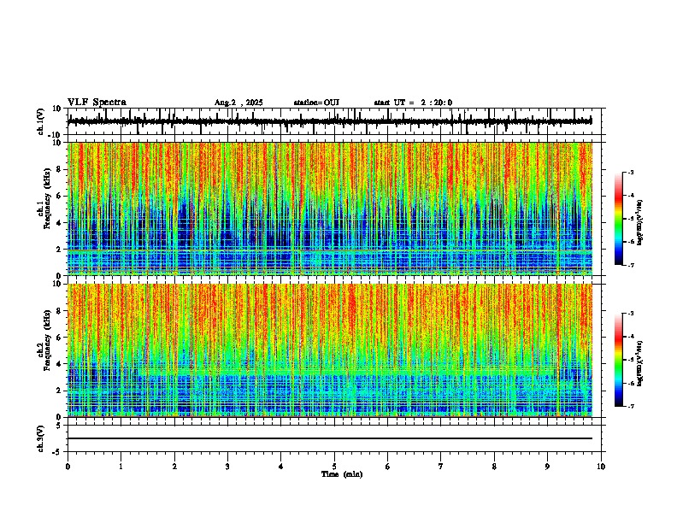Click the ch.1 (V) waveform trace
The width and height of the screenshot is (677, 523).
pos(329,121)
